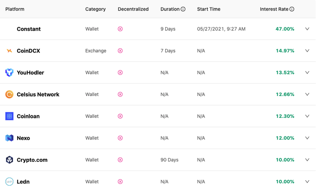This screenshot has width=316, height=192.
Task: Click the Exchange category cell
Action: [x=96, y=51]
